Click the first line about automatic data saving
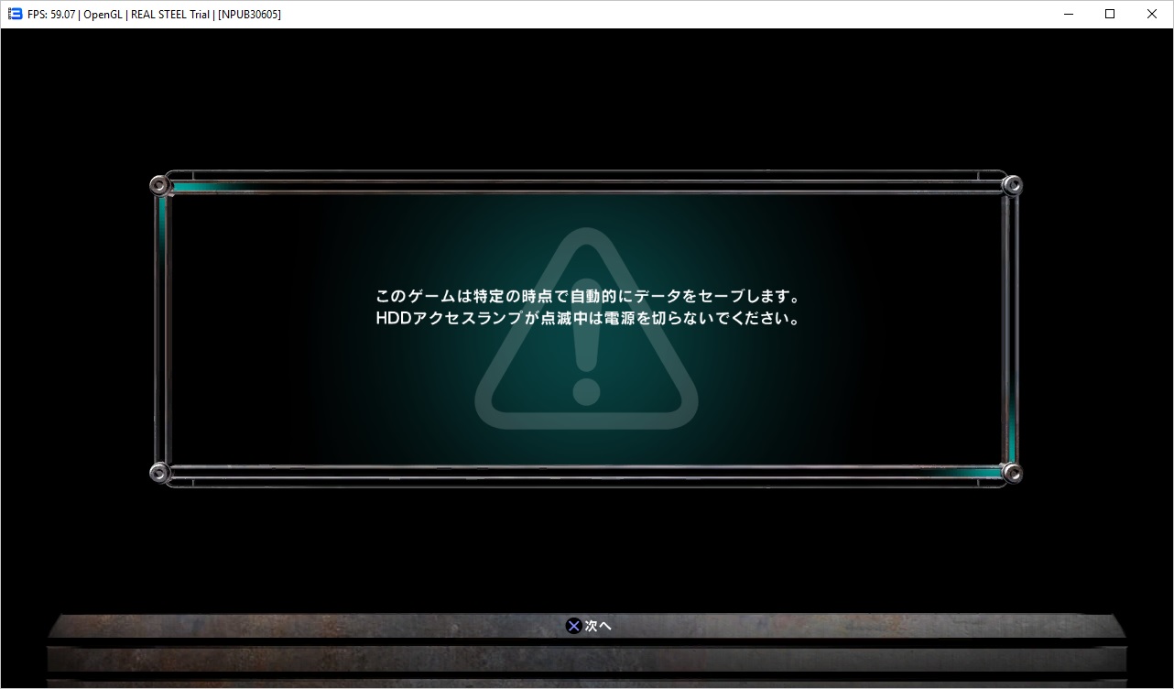 click(x=587, y=297)
